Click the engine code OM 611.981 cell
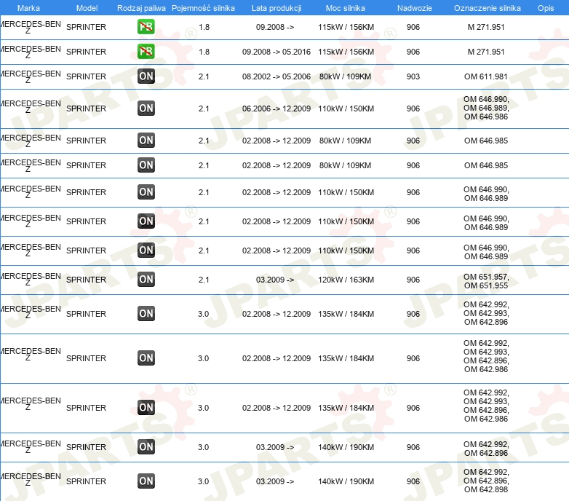This screenshot has height=501, width=569. tap(486, 76)
